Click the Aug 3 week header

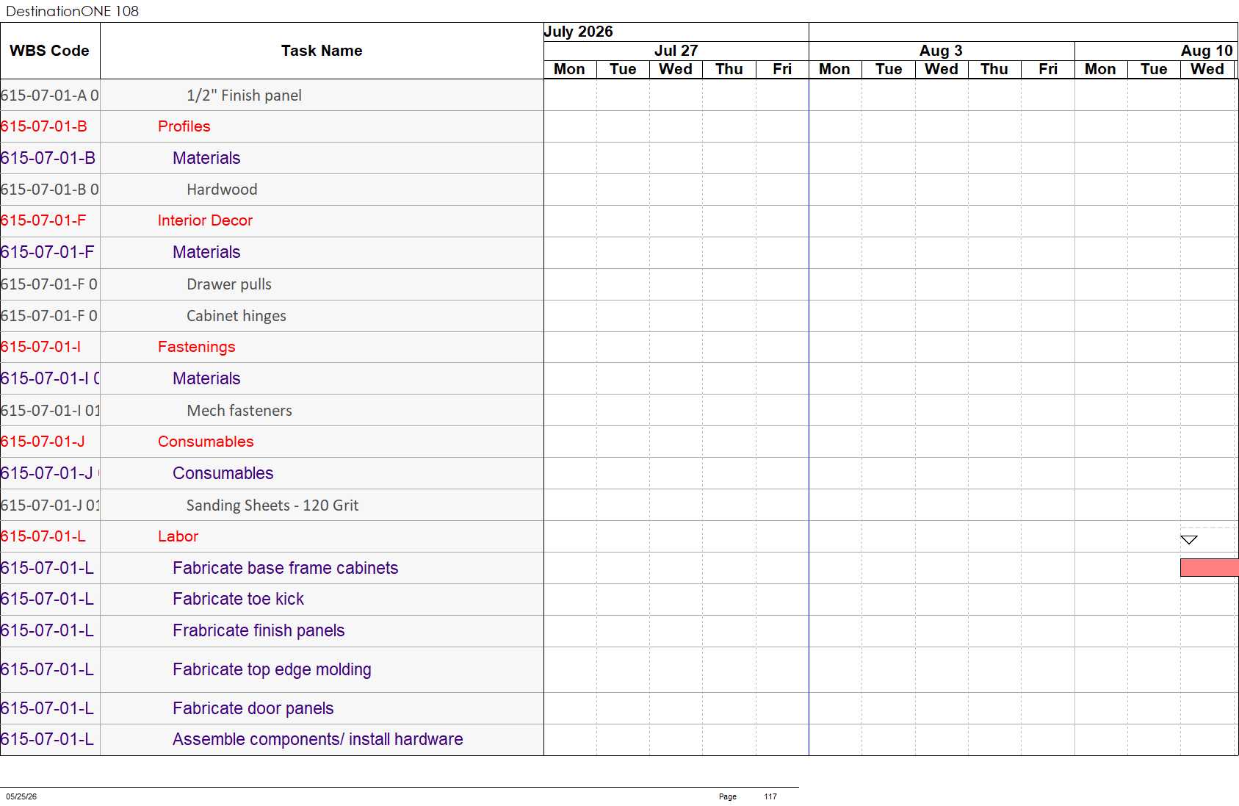(x=941, y=51)
